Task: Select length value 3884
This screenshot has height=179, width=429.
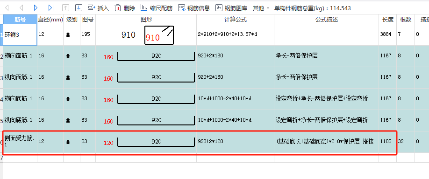Action: point(386,34)
